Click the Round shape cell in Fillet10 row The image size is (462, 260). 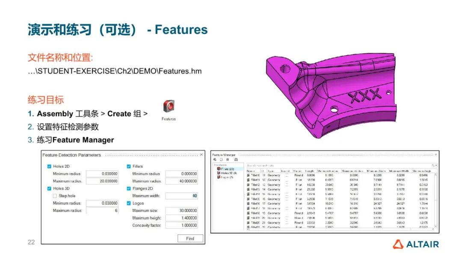click(299, 175)
